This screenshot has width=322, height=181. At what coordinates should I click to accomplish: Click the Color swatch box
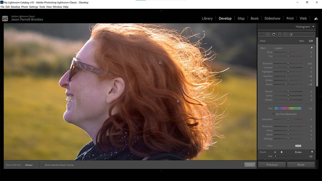click(x=298, y=146)
